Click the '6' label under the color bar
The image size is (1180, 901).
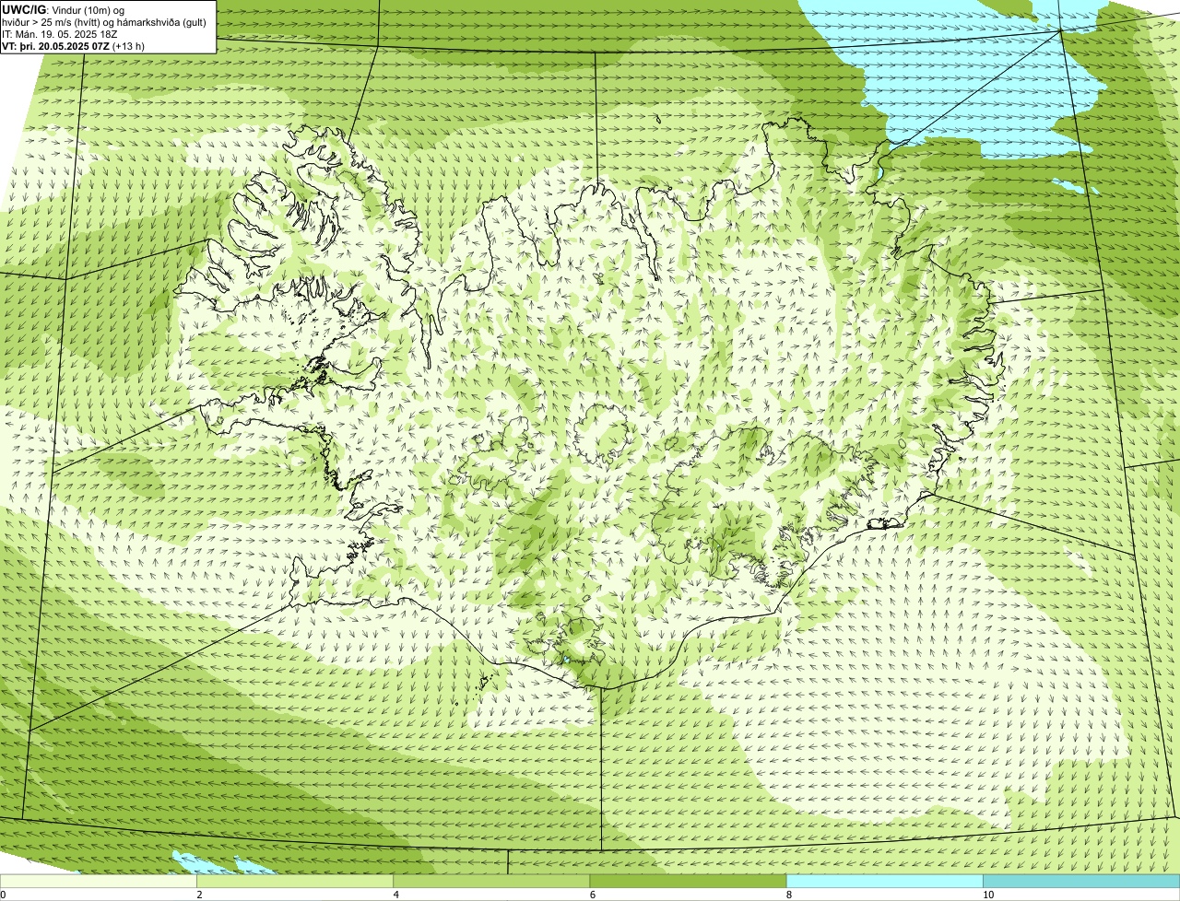pos(592,895)
